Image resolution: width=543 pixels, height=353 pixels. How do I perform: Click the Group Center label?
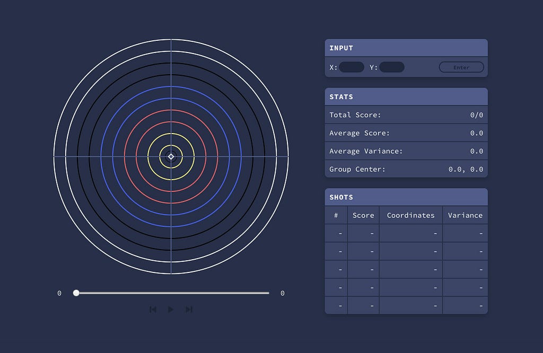pos(357,169)
